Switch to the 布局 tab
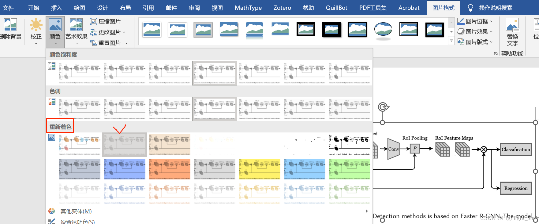The image size is (539, 224). click(125, 8)
